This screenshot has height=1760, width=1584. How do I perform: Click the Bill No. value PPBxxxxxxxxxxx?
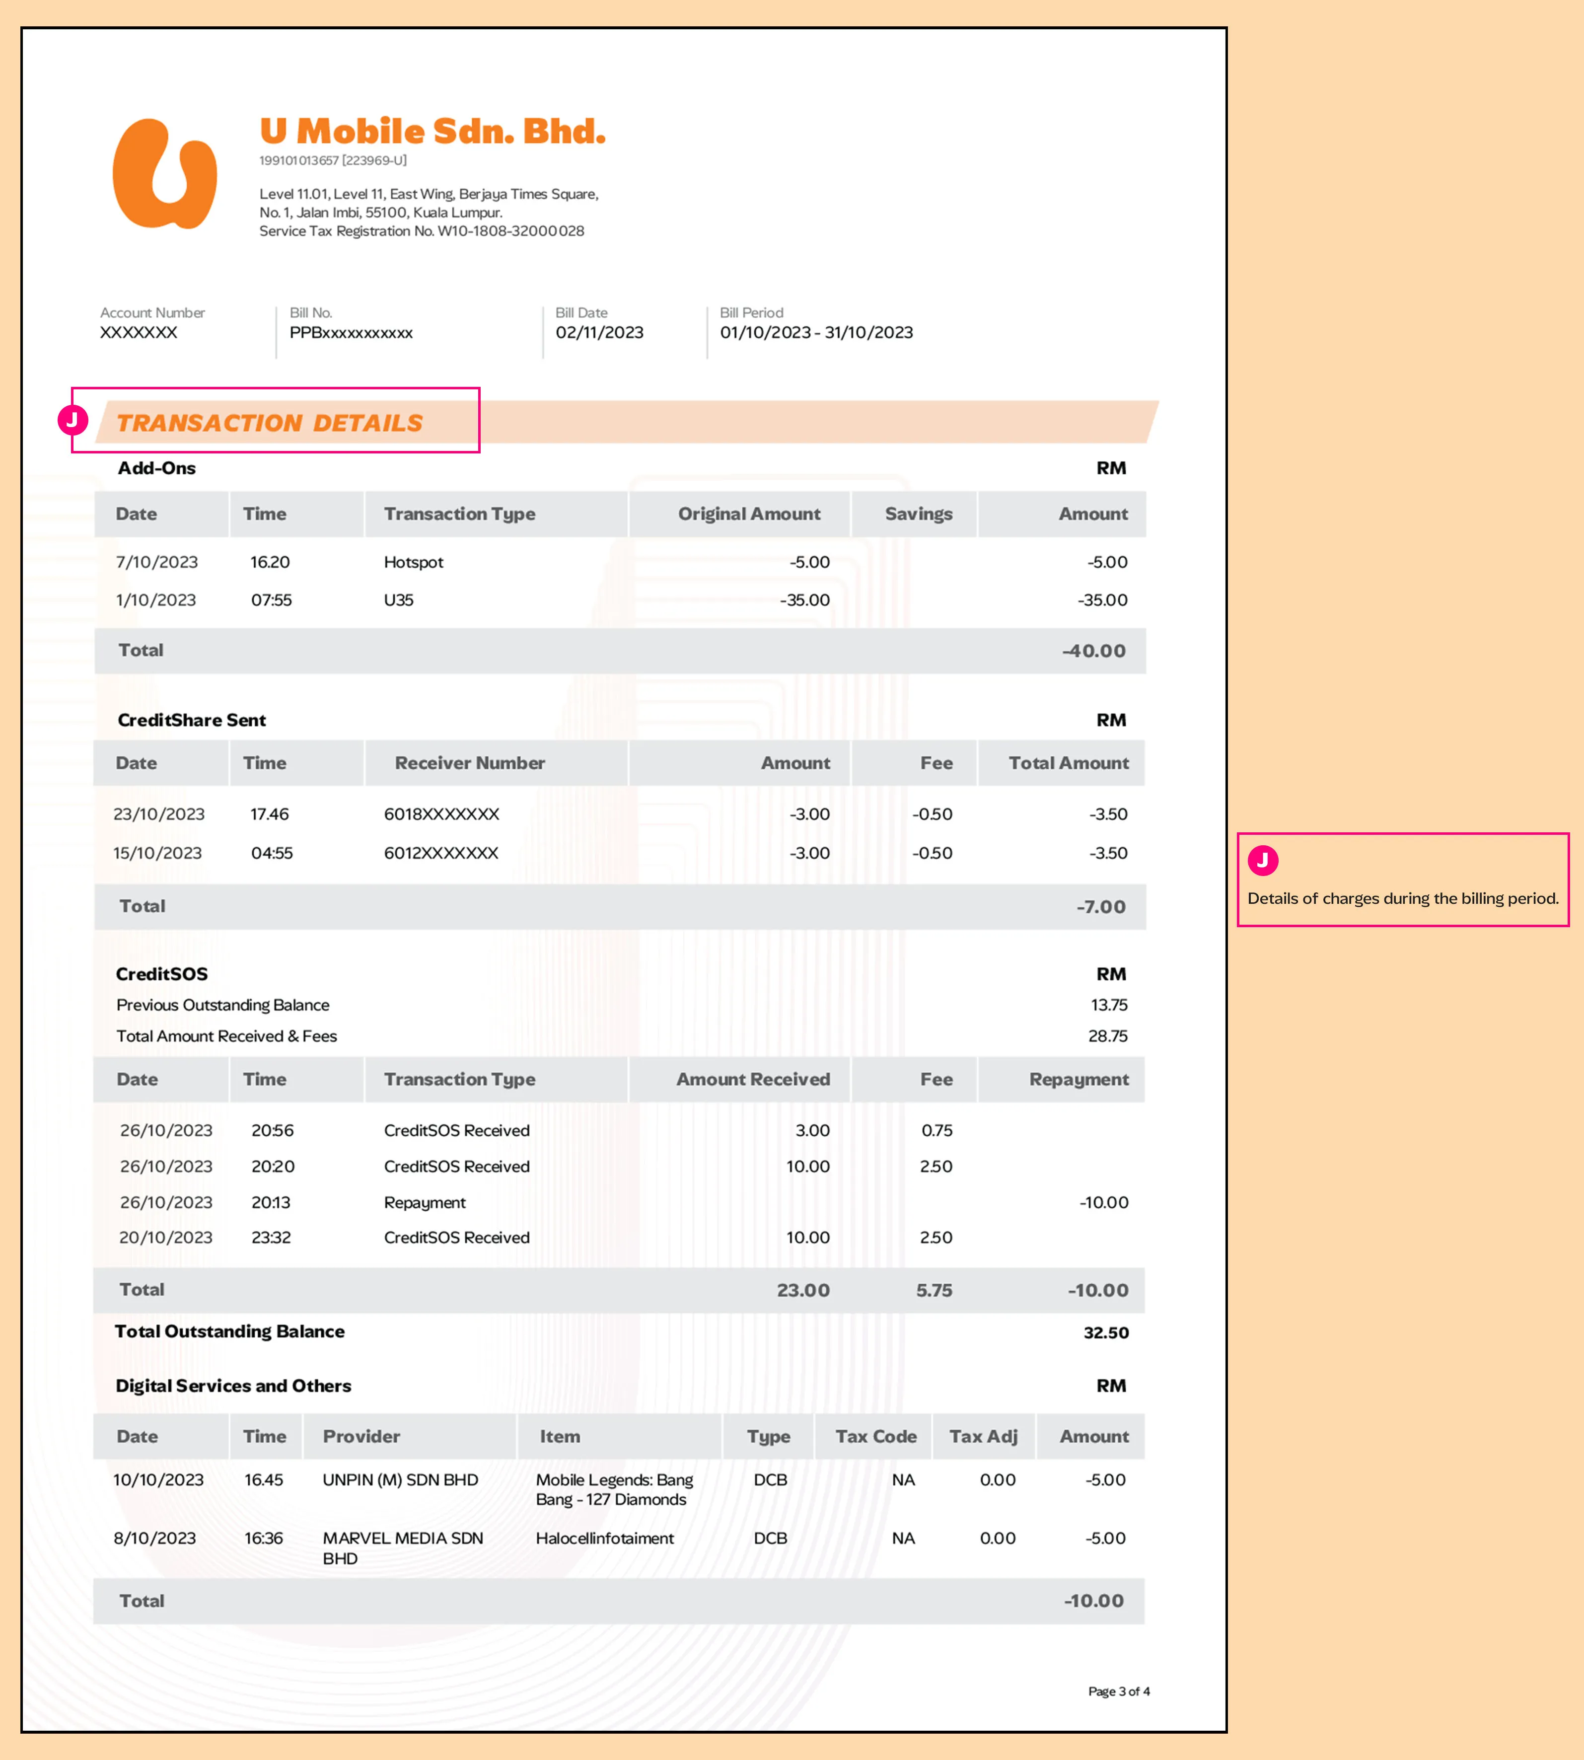pos(351,333)
